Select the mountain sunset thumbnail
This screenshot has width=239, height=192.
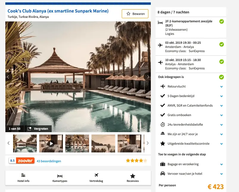click(103, 143)
